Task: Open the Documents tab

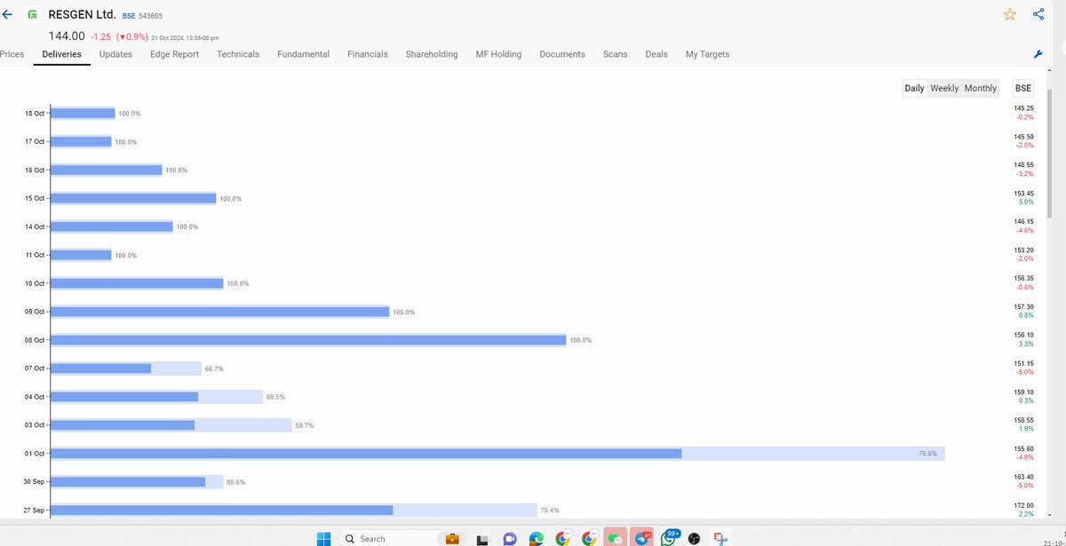Action: click(x=562, y=54)
